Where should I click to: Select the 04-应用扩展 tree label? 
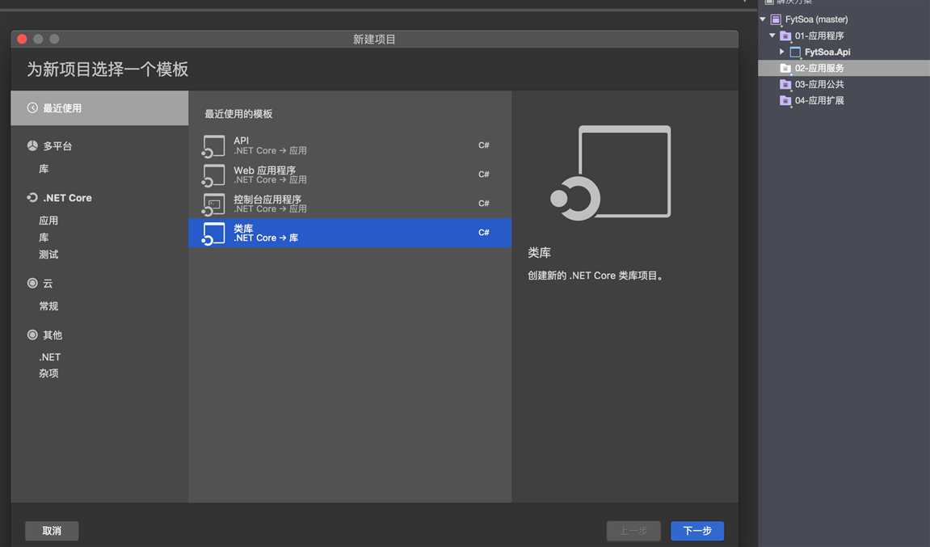pos(819,100)
